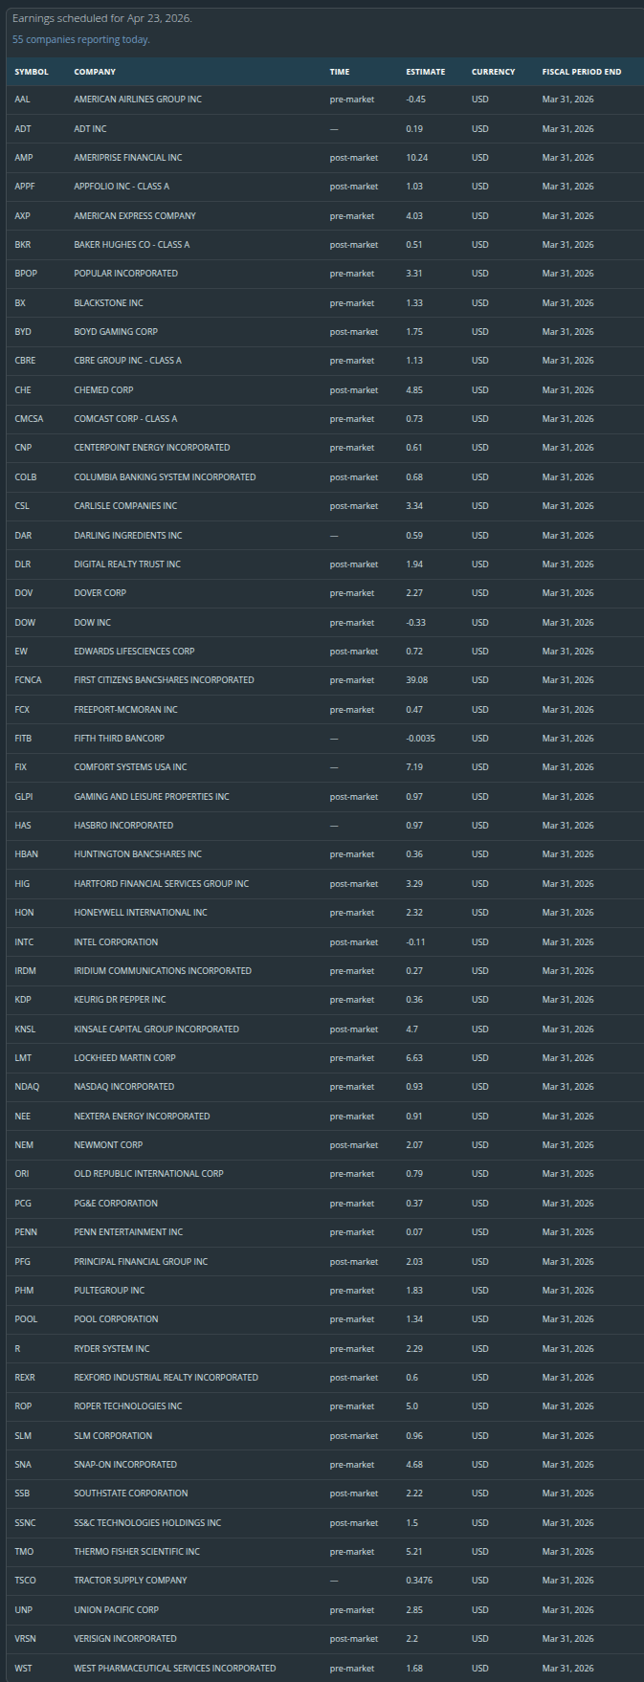Screen dimensions: 644x1682
Task: Click Ameriprise Financial's 10.24 estimate value
Action: tap(417, 158)
